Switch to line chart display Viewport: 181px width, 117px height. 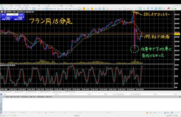tap(144, 9)
